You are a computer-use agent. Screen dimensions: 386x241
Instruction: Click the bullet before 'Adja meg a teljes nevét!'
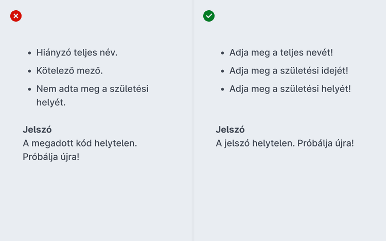[222, 53]
